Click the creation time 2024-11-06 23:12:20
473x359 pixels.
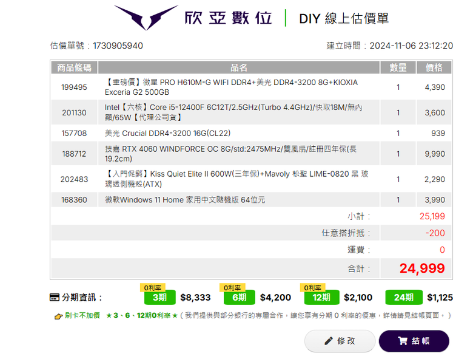[x=411, y=46]
